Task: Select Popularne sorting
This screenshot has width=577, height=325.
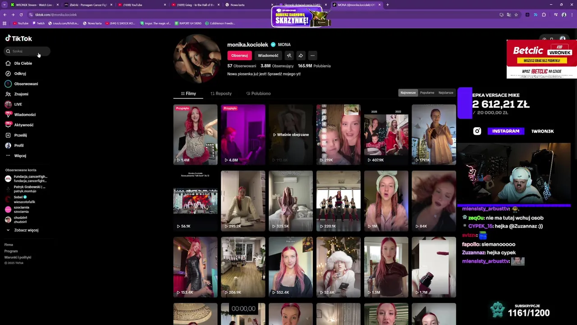Action: click(427, 93)
